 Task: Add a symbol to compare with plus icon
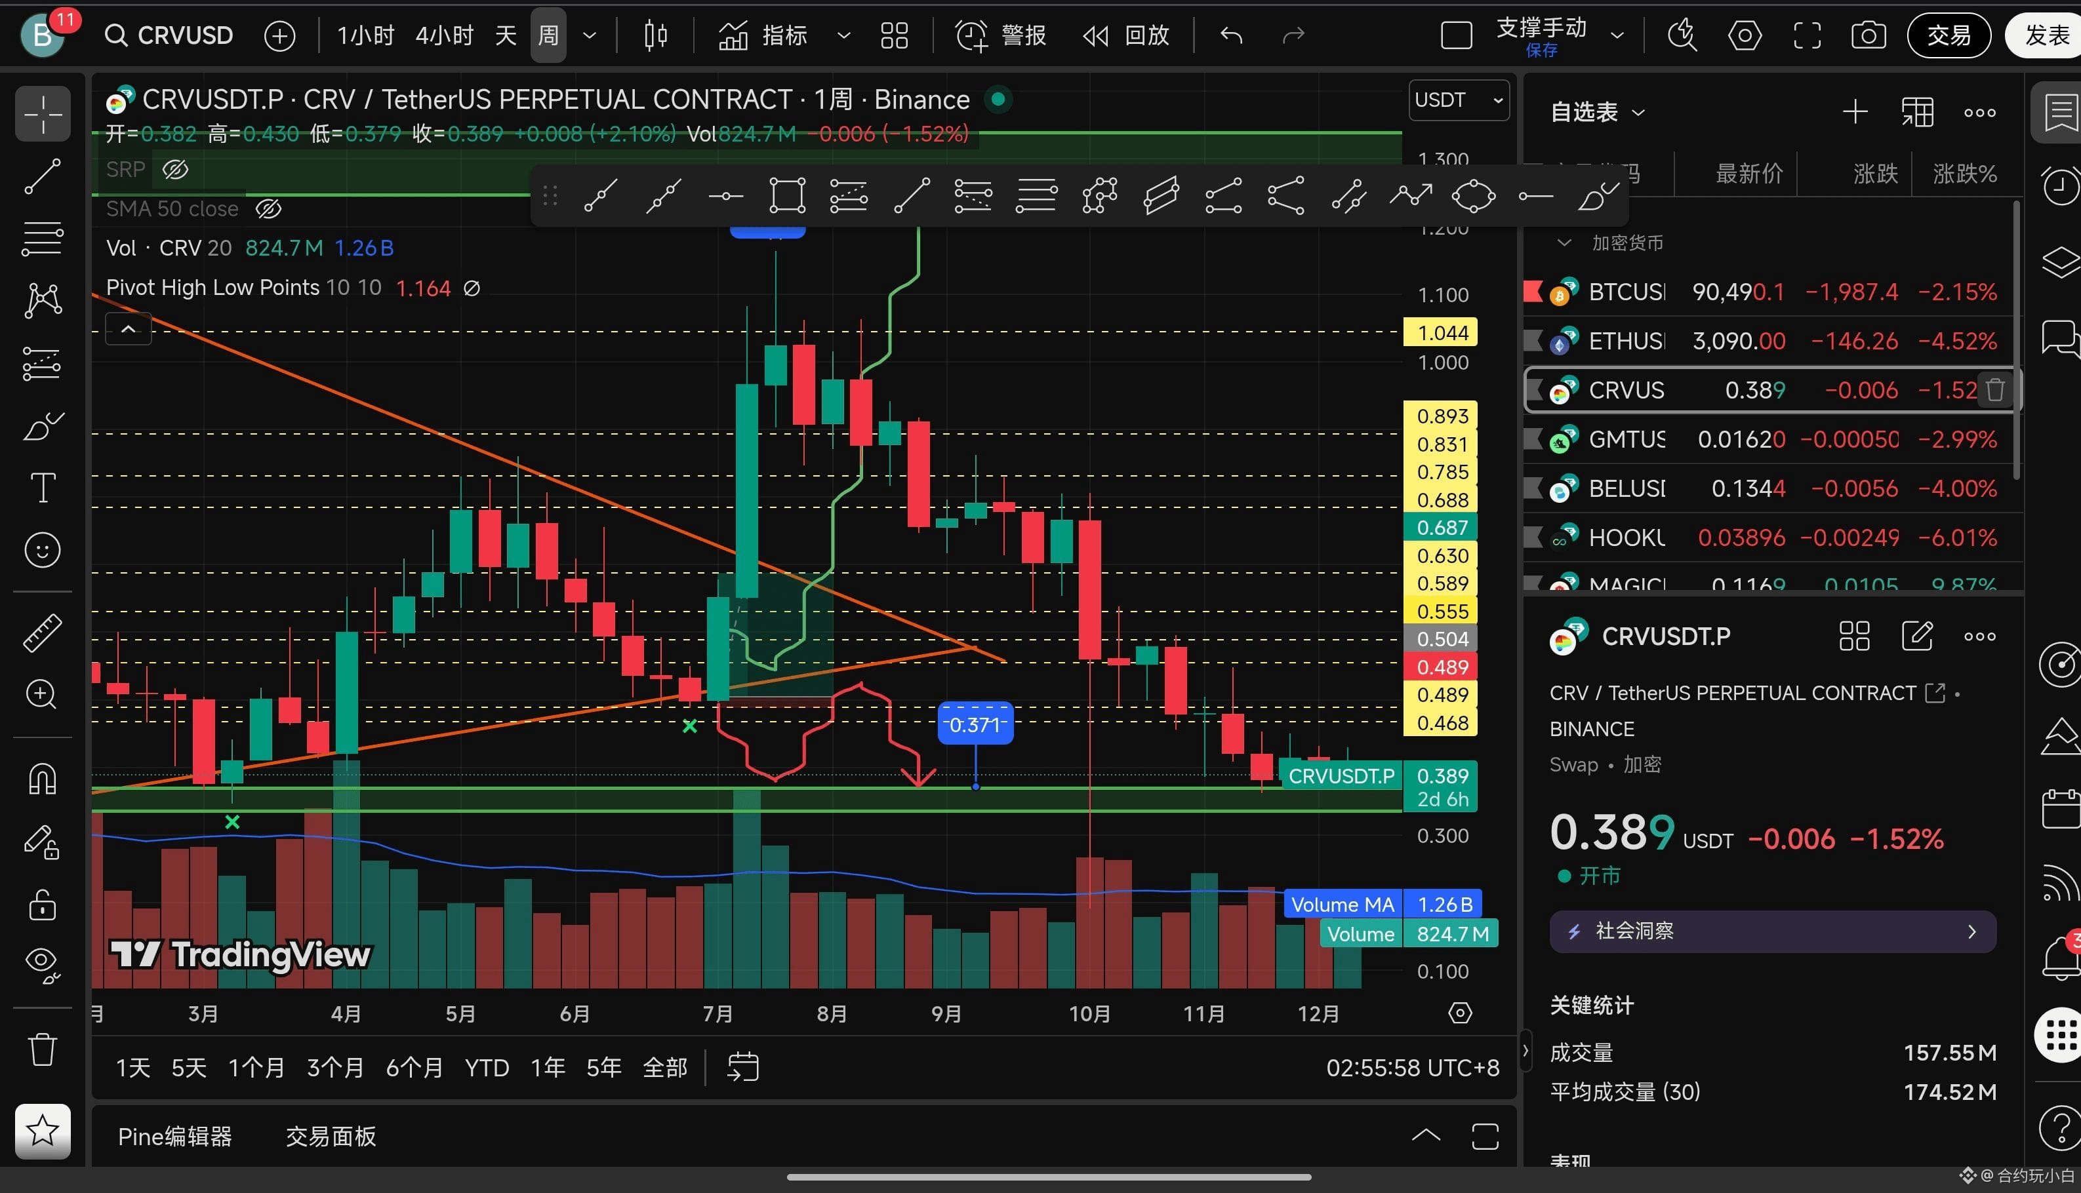point(279,36)
